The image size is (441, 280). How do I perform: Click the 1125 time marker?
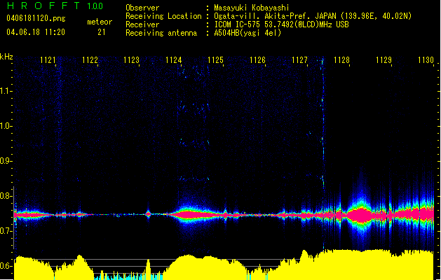(x=215, y=59)
